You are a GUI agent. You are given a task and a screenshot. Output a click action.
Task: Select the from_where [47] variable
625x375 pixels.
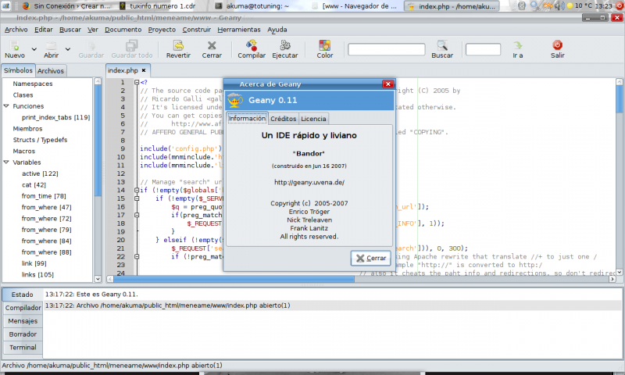(x=47, y=207)
